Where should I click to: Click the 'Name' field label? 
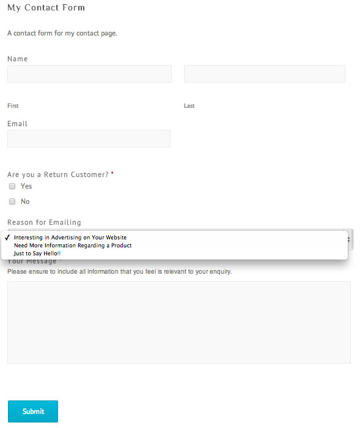click(x=18, y=59)
